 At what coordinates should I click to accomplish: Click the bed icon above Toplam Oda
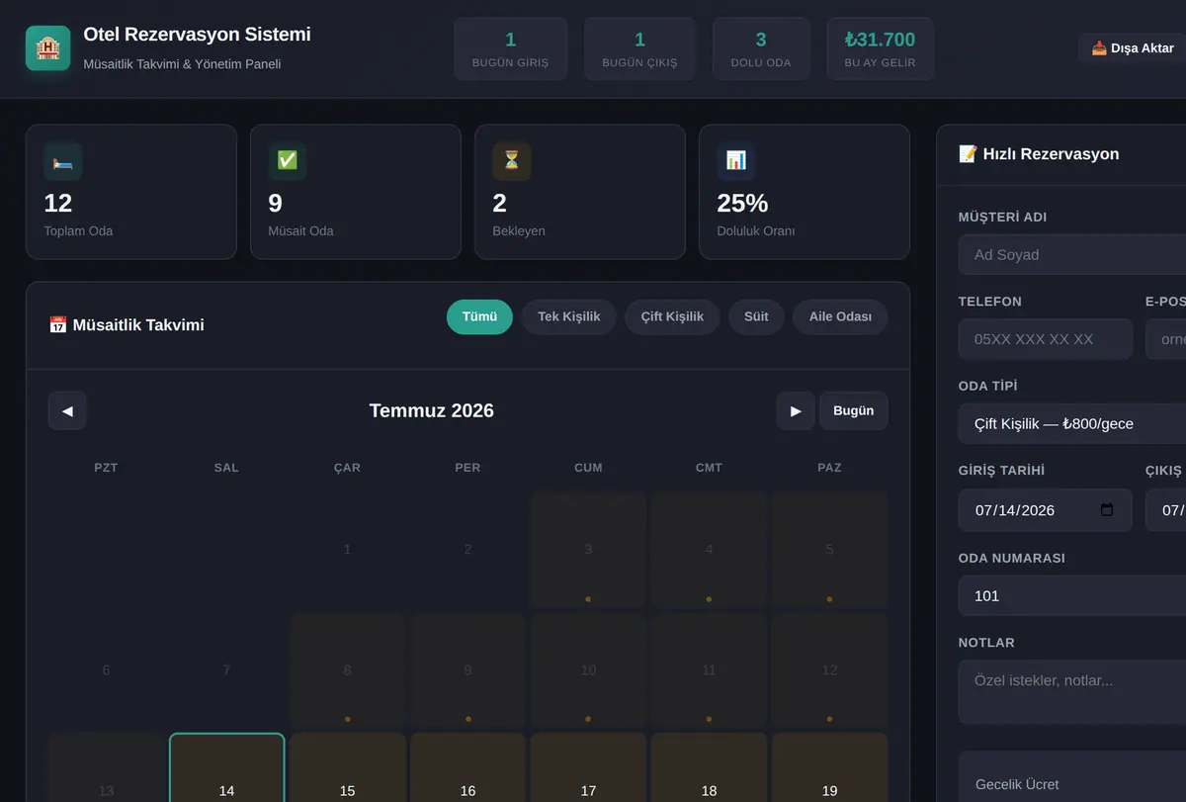pos(62,160)
